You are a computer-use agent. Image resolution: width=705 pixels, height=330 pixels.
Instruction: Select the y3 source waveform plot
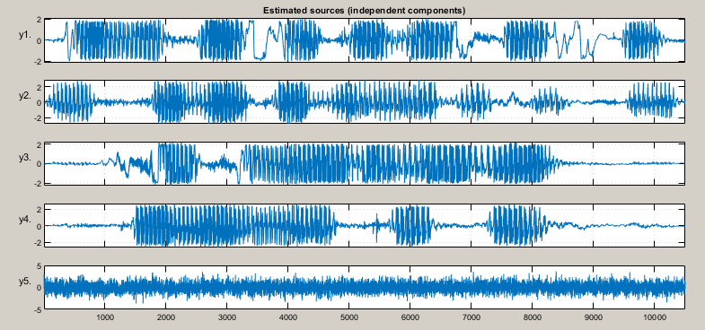365,163
